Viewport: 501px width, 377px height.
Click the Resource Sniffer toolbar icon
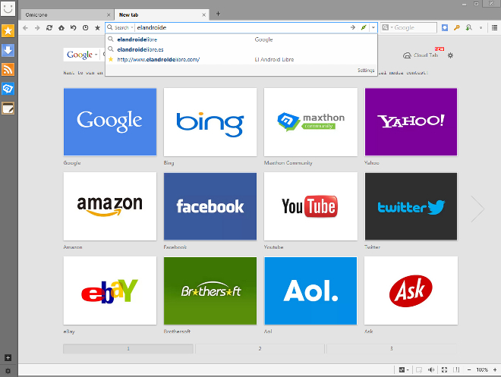[x=468, y=28]
